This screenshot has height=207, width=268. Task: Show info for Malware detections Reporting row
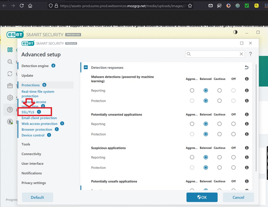coord(247,90)
